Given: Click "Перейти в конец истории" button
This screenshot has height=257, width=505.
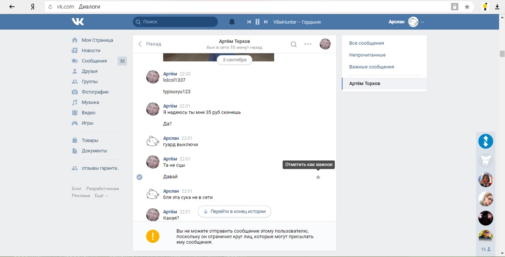Looking at the screenshot, I should (x=234, y=211).
